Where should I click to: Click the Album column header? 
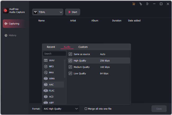pos(95,21)
